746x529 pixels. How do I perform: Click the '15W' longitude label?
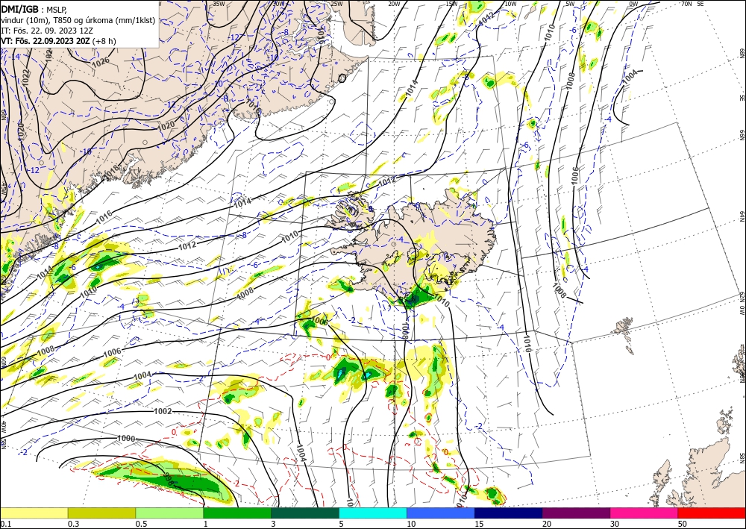[451, 4]
